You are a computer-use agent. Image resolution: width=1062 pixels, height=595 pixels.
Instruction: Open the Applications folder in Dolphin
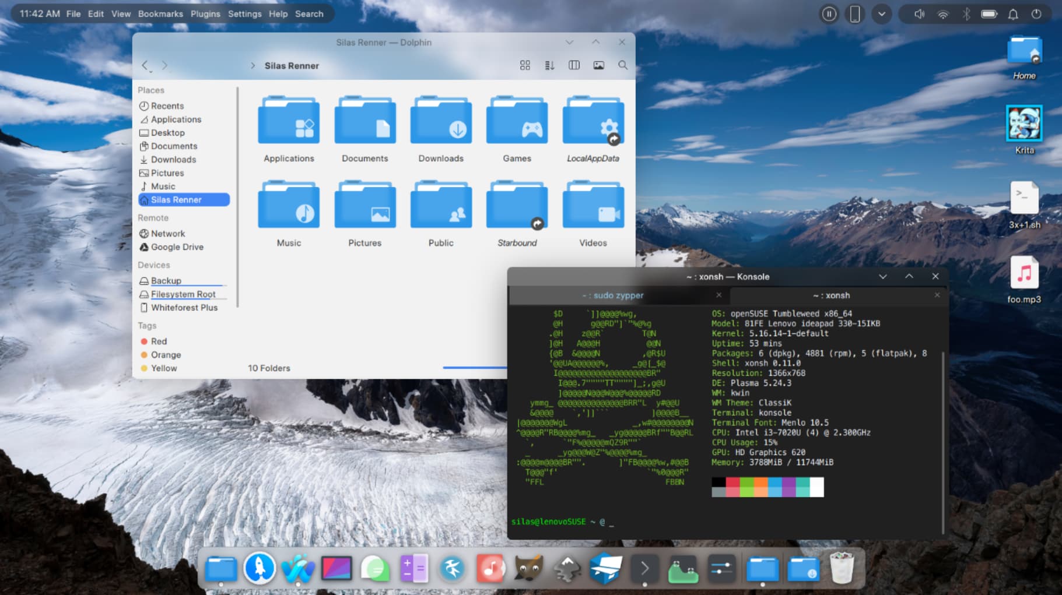pyautogui.click(x=289, y=129)
